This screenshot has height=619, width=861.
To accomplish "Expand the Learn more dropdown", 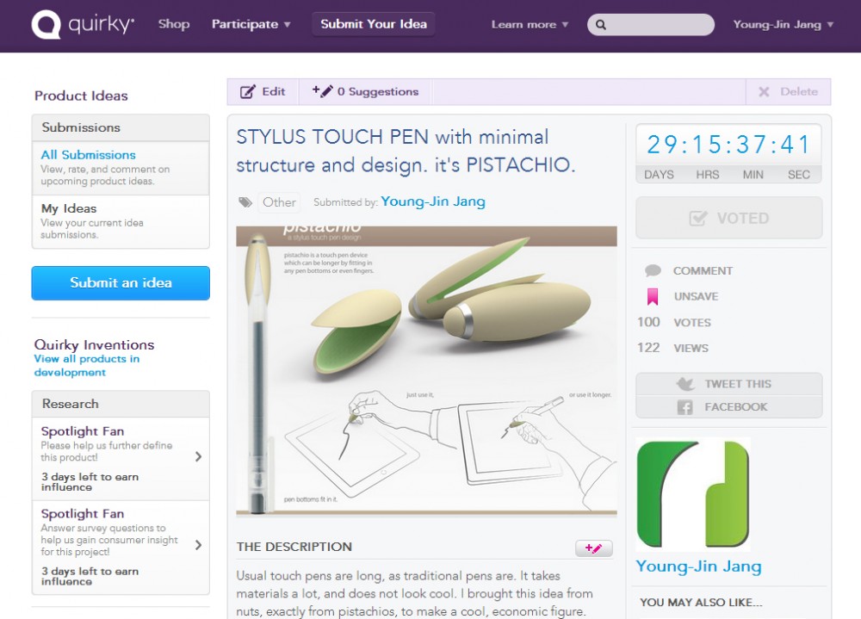I will 530,25.
